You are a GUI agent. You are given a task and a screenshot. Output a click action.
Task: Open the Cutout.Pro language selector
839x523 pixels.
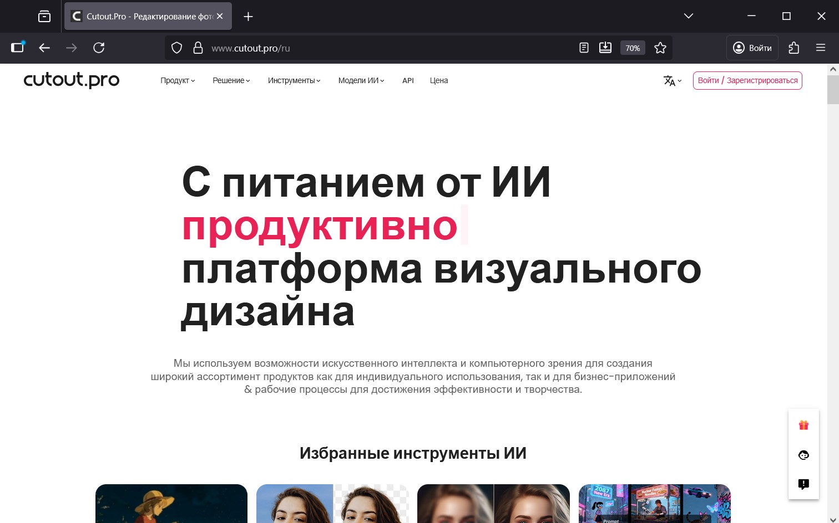tap(671, 81)
